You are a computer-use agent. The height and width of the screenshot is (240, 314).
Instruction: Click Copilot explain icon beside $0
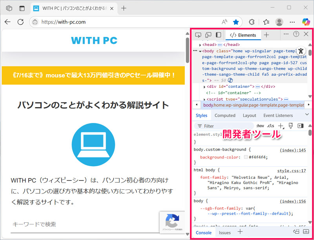point(230,80)
